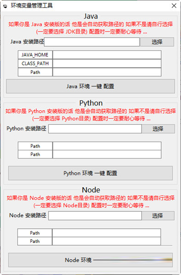This screenshot has height=275, width=181.
Task: Click the Node section heading
Action: 91,190
